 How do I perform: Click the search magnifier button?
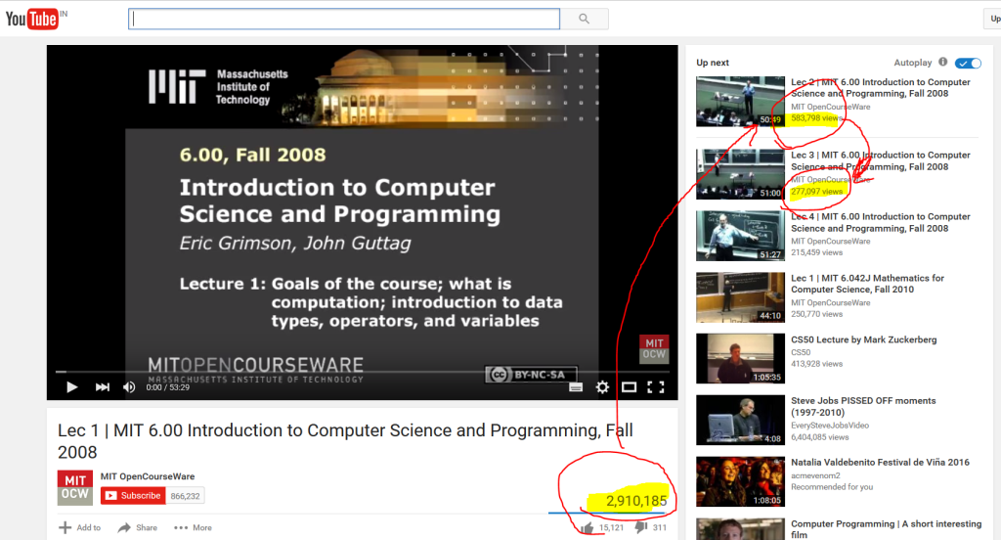click(585, 19)
